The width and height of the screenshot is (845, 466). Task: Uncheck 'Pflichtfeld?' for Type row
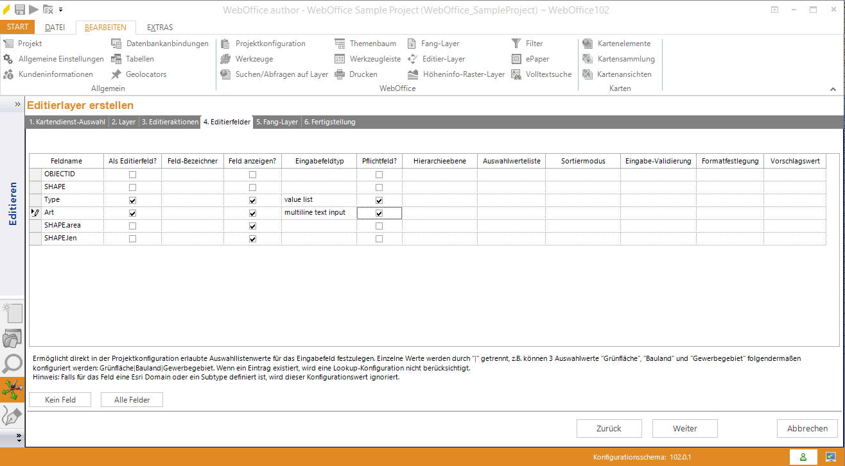point(379,200)
